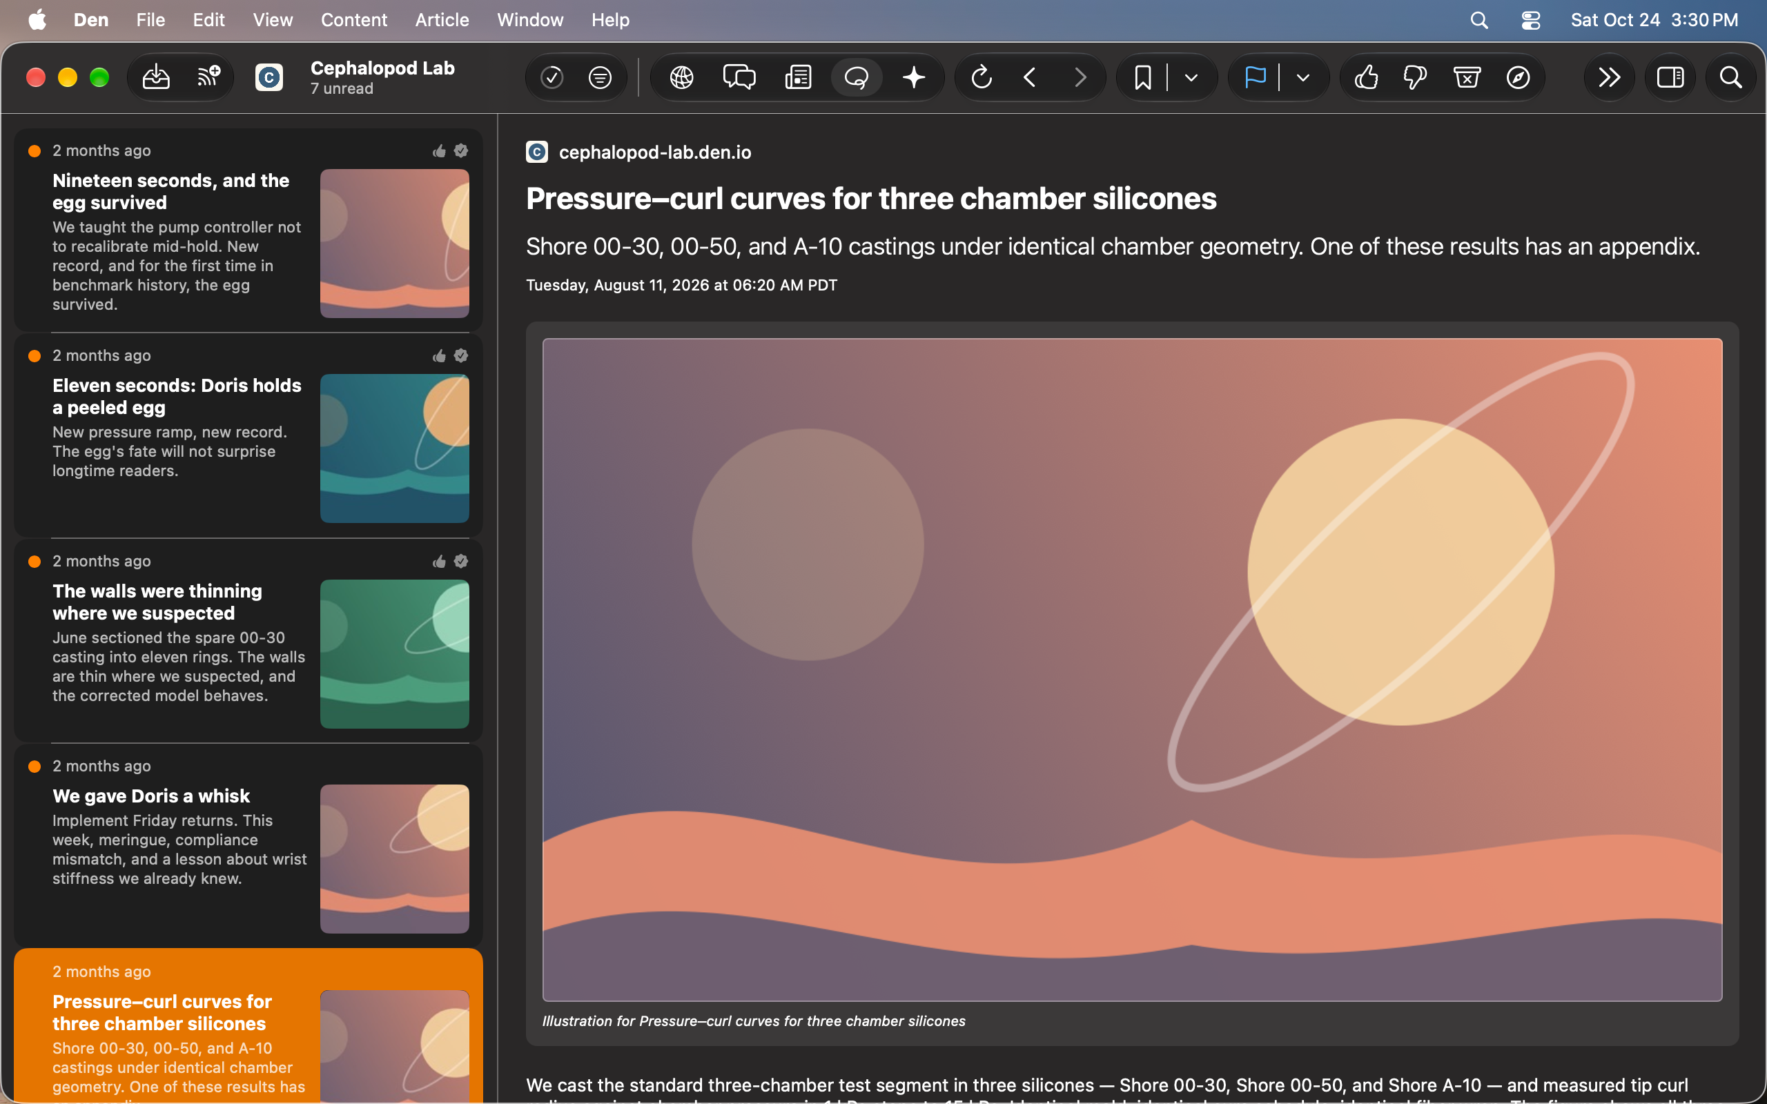Toggle the single speech bubble view
1767x1104 pixels.
point(857,77)
